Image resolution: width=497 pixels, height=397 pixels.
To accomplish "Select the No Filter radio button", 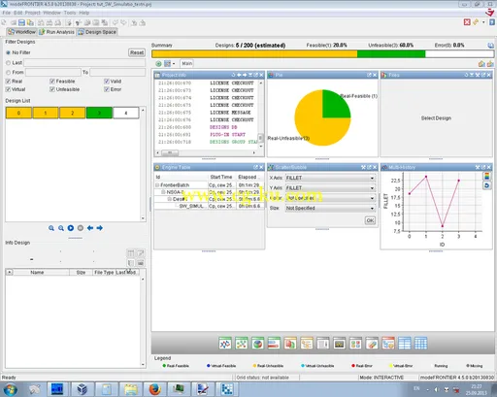I will tap(8, 52).
